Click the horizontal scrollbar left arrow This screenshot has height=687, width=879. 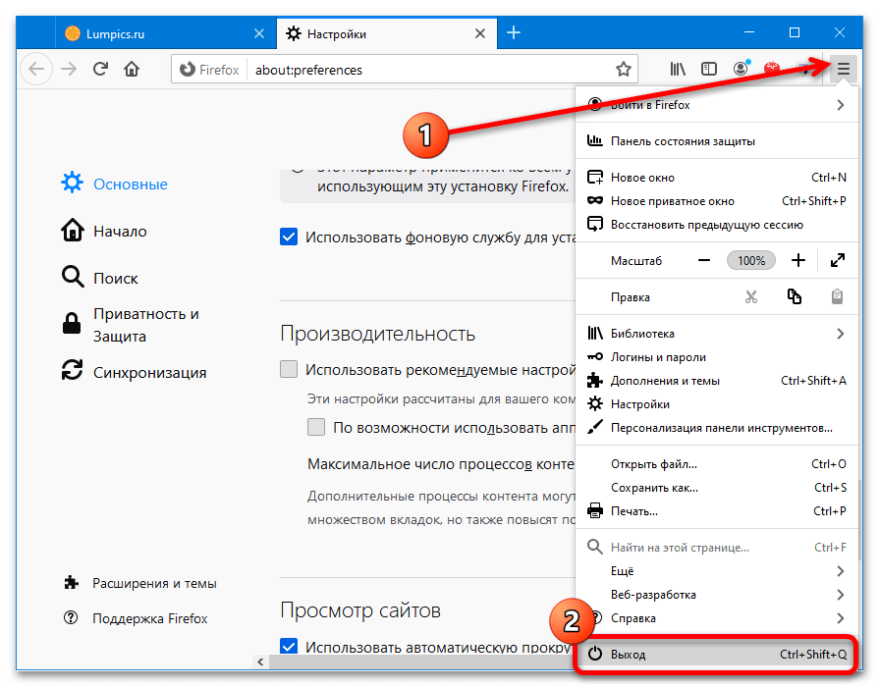(x=260, y=661)
